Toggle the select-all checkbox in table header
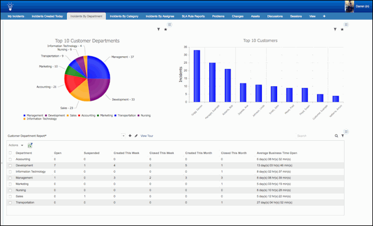Image resolution: width=373 pixels, height=226 pixels. (x=10, y=153)
